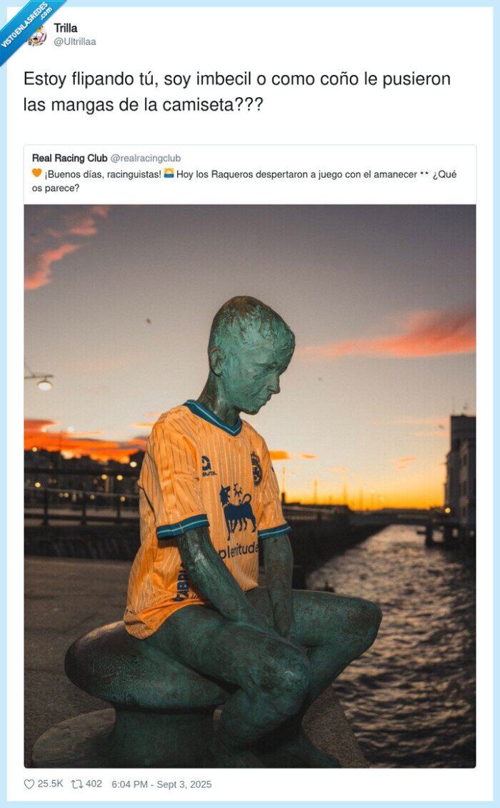Click the main tweet text about mangas
Image resolution: width=500 pixels, height=808 pixels.
pyautogui.click(x=237, y=92)
